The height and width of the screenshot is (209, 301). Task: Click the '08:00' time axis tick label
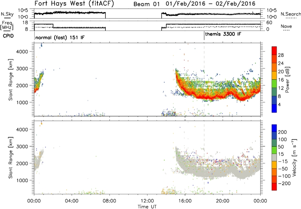(x=109, y=201)
